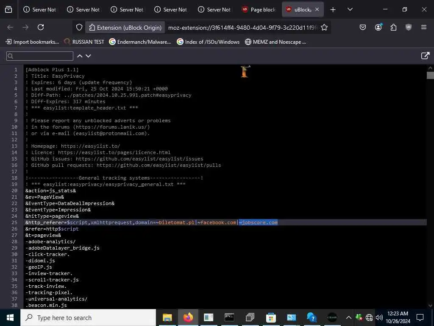Open notification center icon
434x326 pixels.
420,318
